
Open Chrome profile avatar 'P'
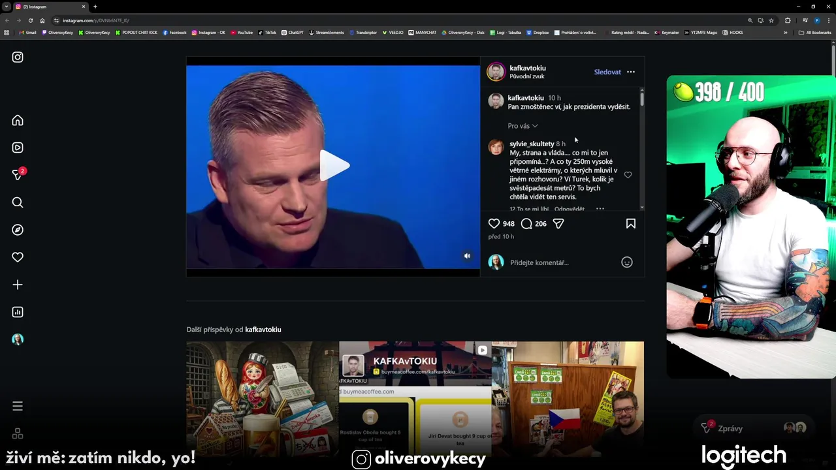coord(817,20)
